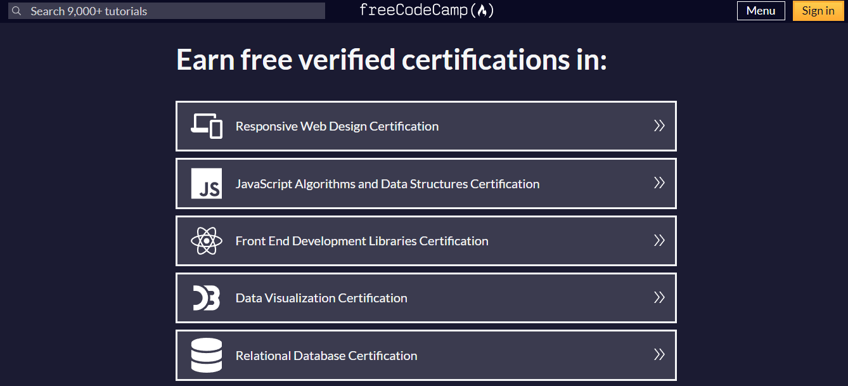Open Relational Database Certification link

426,356
